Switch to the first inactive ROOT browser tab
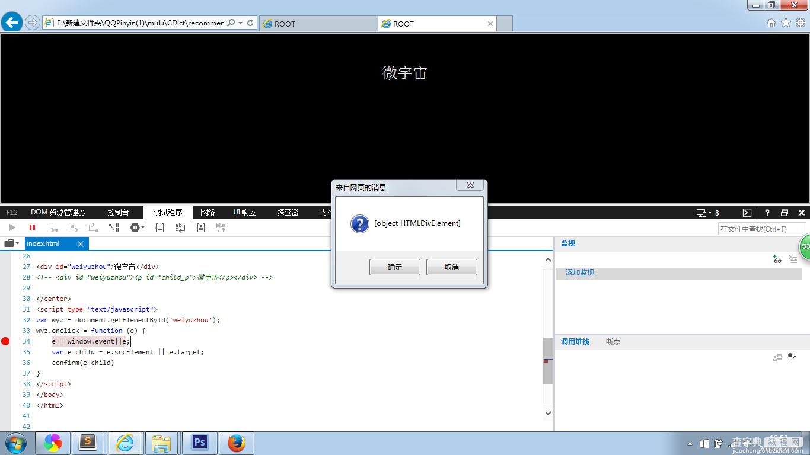810x455 pixels. click(x=318, y=24)
